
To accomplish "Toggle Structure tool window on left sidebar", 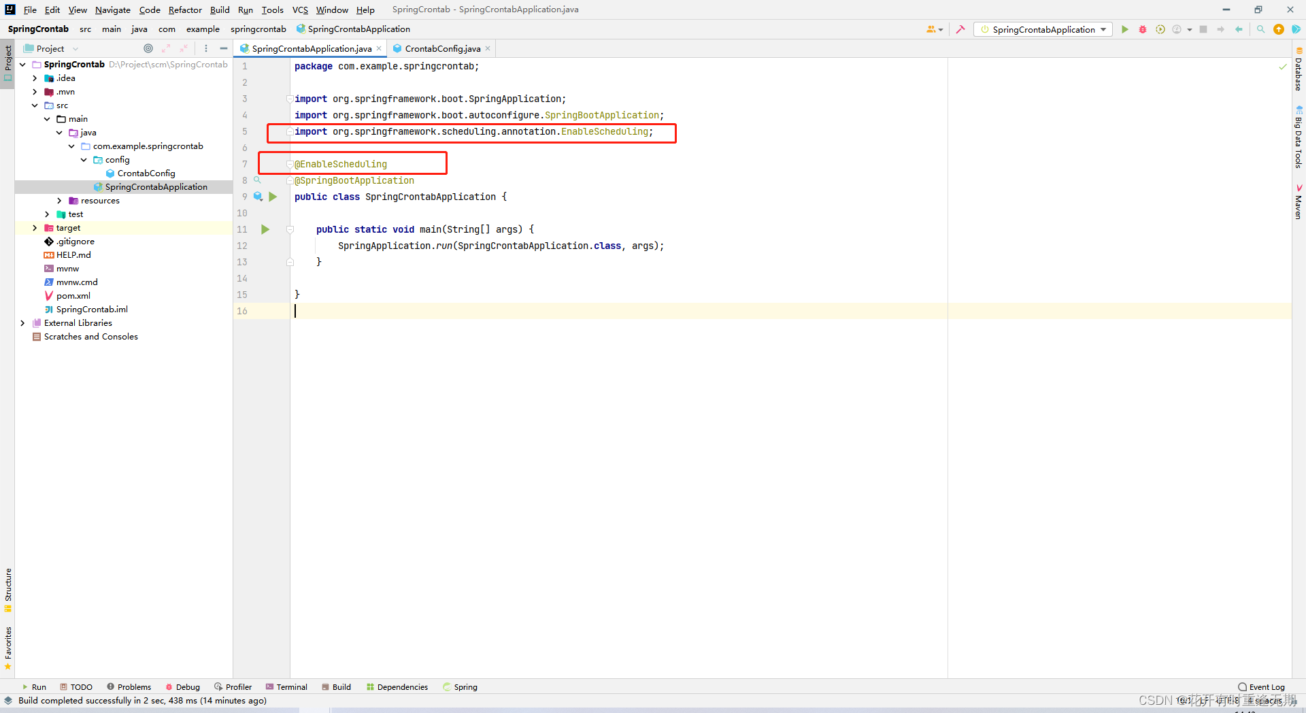I will 7,590.
